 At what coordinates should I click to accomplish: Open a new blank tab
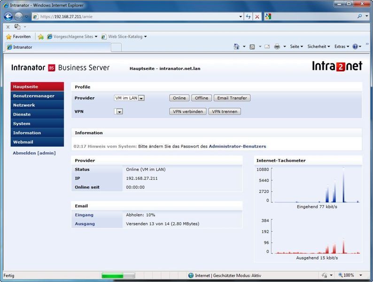click(x=116, y=47)
